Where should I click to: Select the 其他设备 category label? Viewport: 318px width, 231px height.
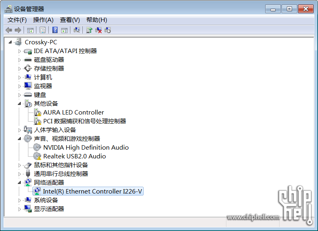46,104
